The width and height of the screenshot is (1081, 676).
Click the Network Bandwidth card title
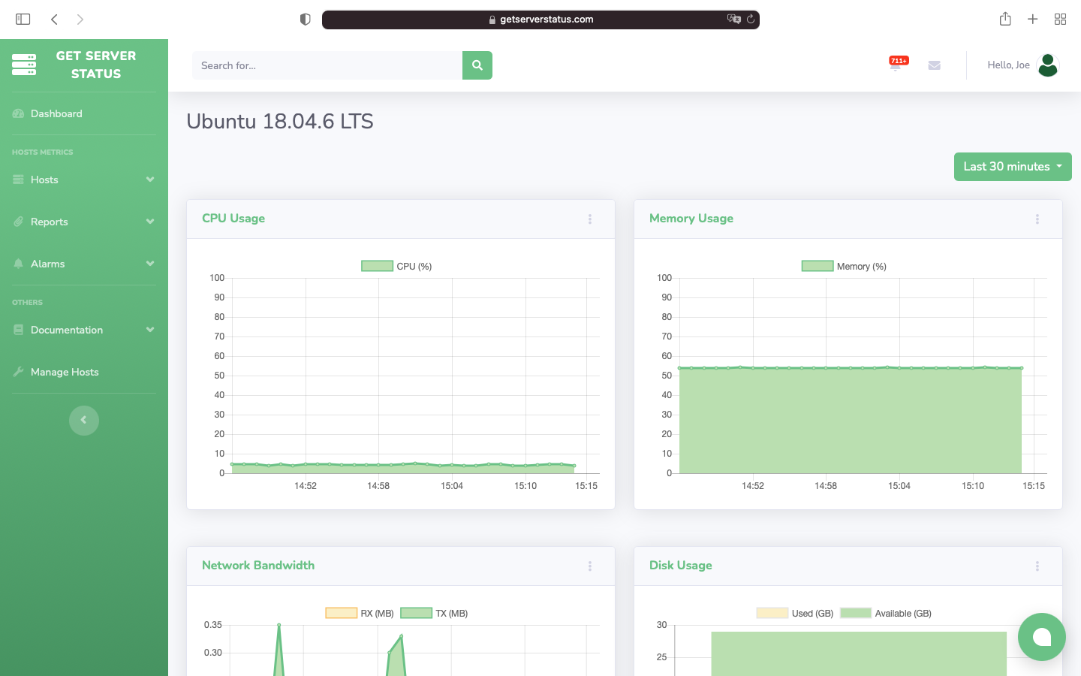coord(258,566)
